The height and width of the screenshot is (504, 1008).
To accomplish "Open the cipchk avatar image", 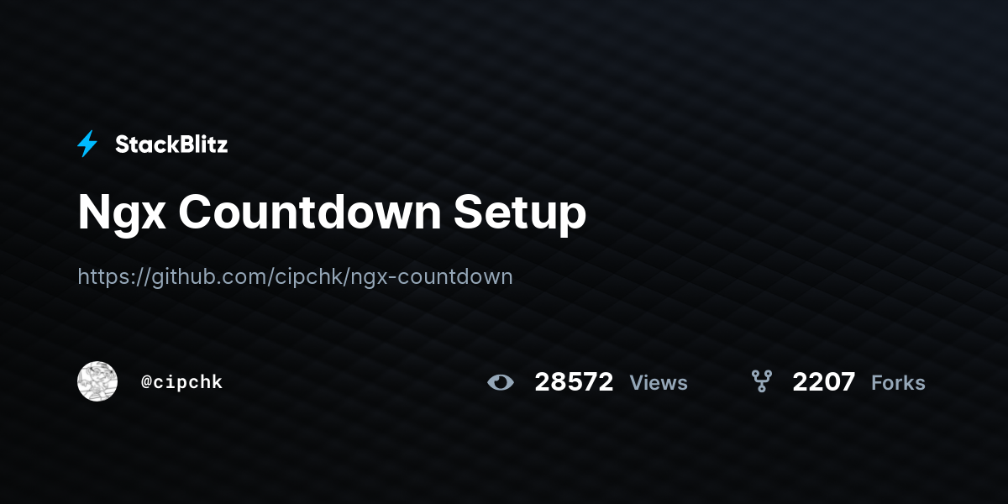I will point(97,381).
